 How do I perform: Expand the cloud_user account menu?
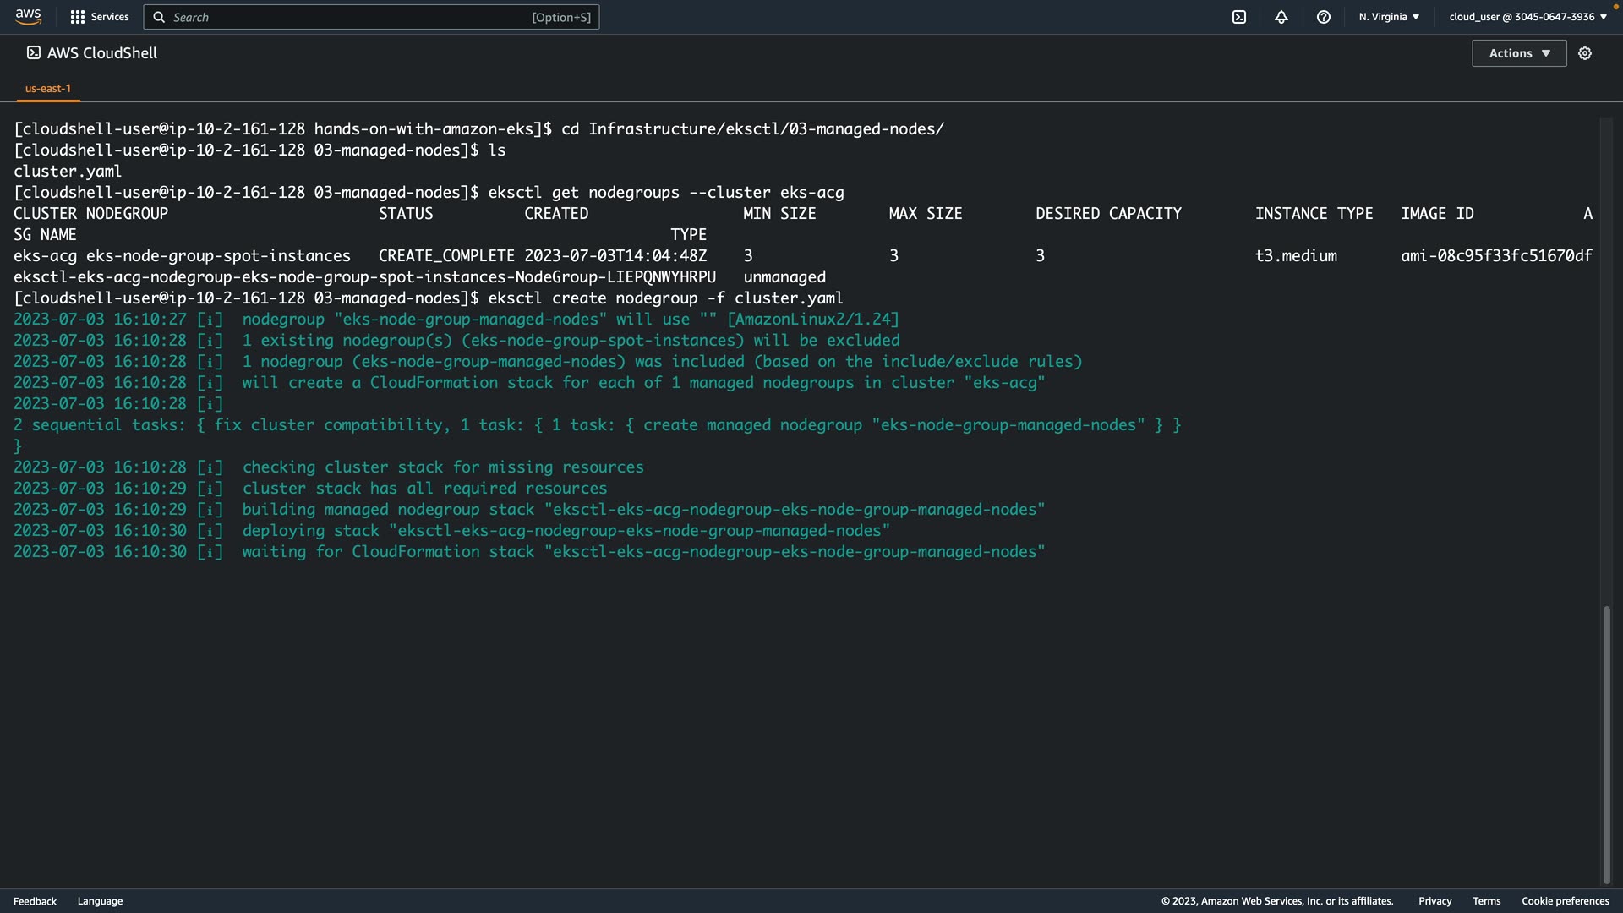(1527, 17)
